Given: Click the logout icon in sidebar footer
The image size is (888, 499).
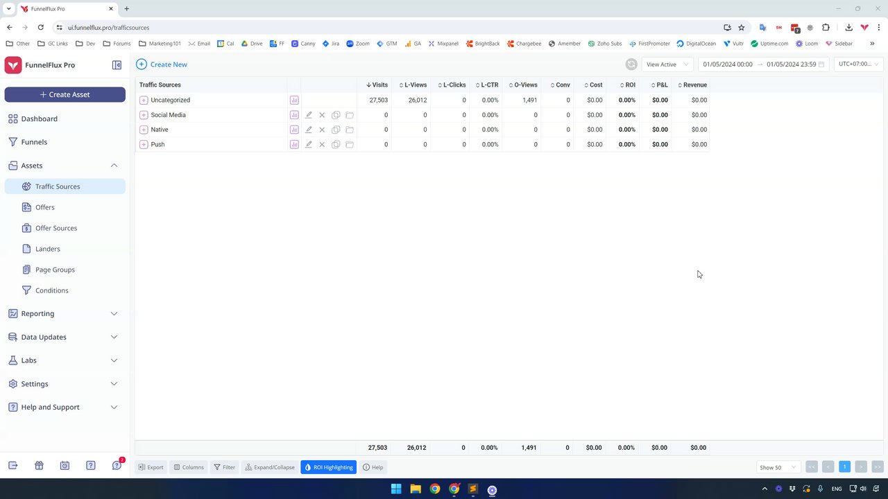Looking at the screenshot, I should 12,466.
